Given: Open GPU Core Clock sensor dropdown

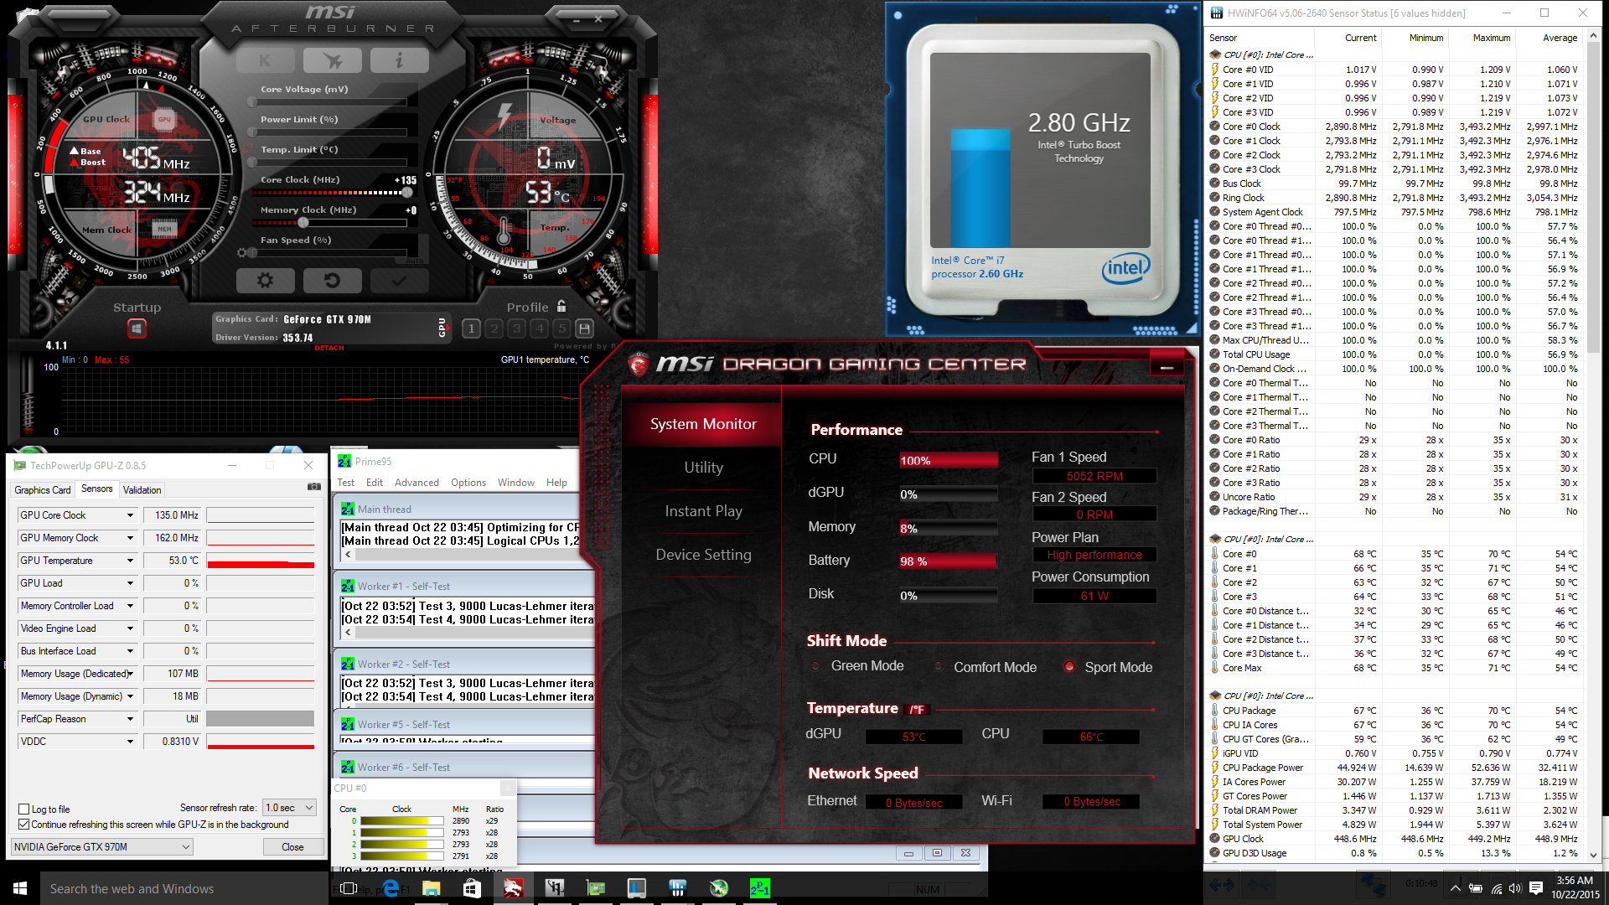Looking at the screenshot, I should coord(130,515).
